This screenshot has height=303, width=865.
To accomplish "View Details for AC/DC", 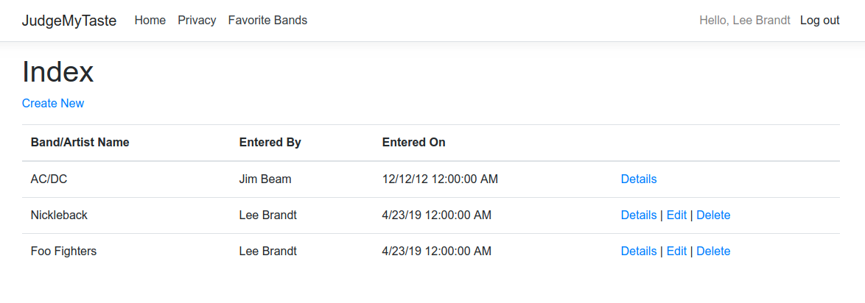I will pos(638,179).
